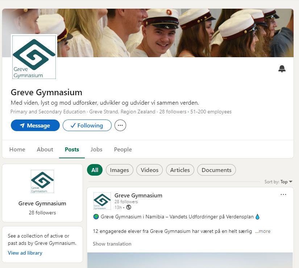
Task: Expand post text with …more
Action: tap(263, 231)
